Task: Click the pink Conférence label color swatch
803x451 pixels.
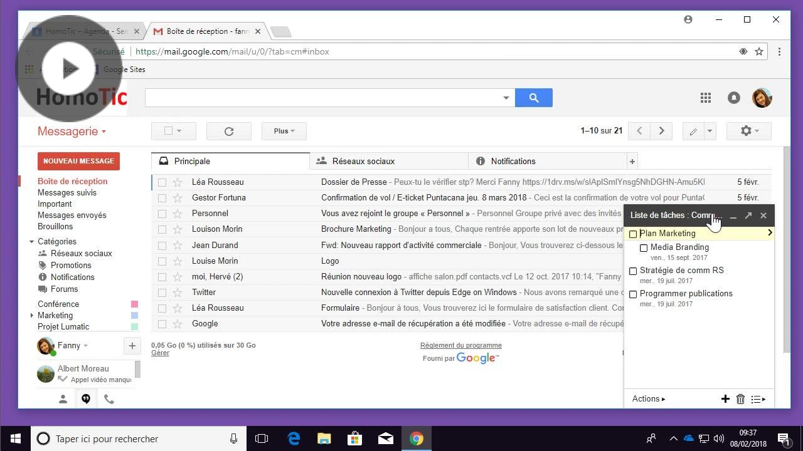Action: click(134, 304)
